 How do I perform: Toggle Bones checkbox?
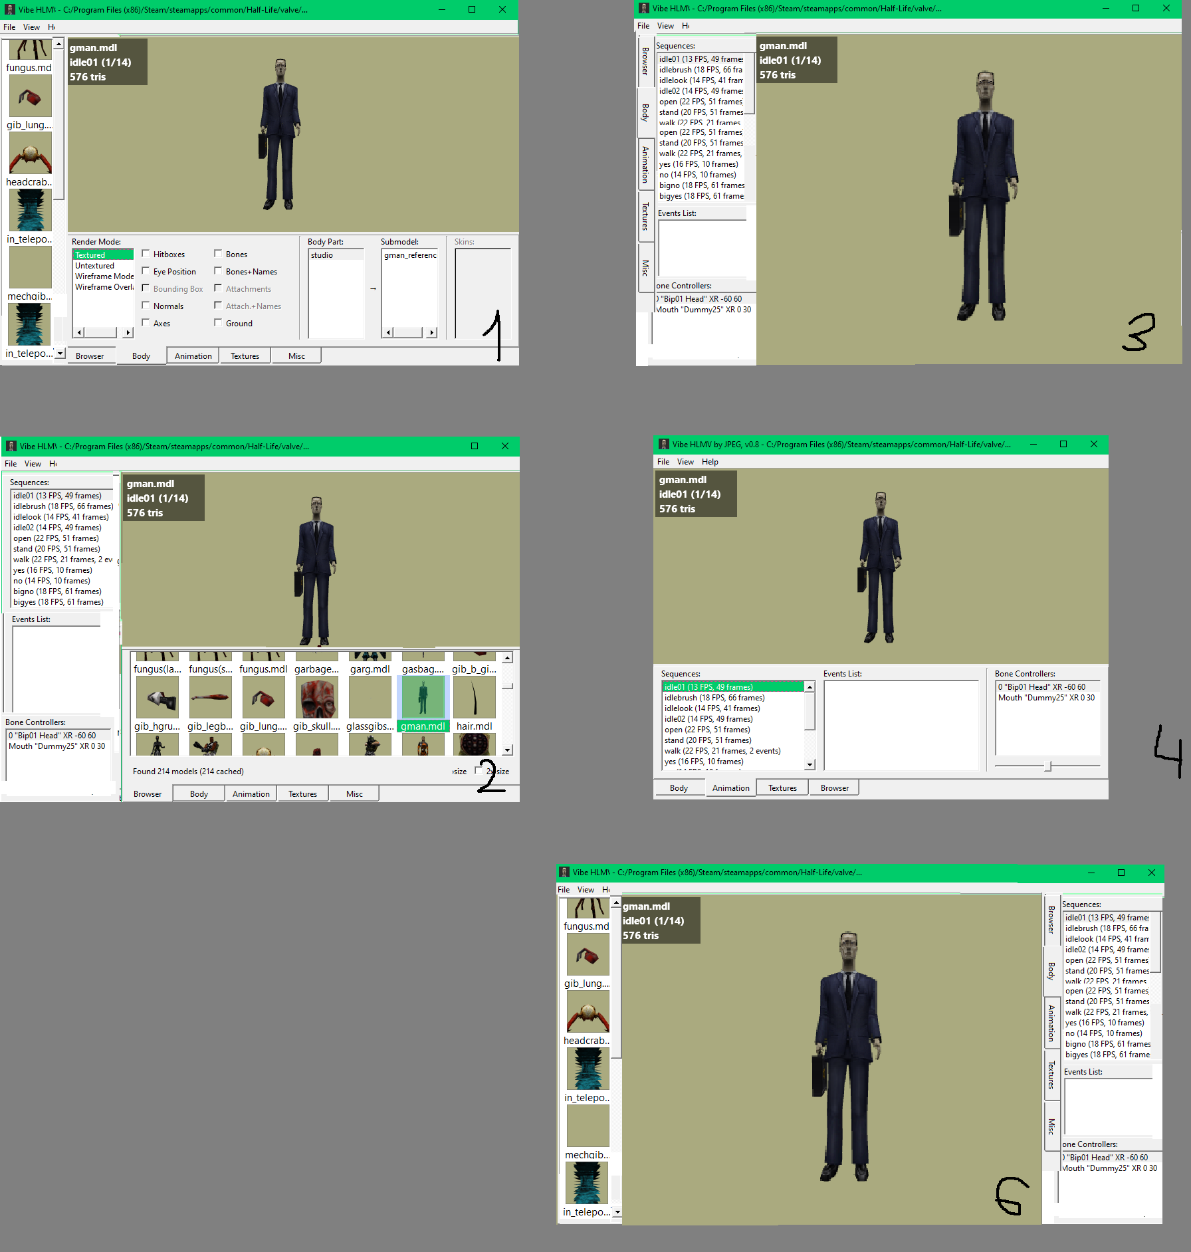tap(218, 254)
